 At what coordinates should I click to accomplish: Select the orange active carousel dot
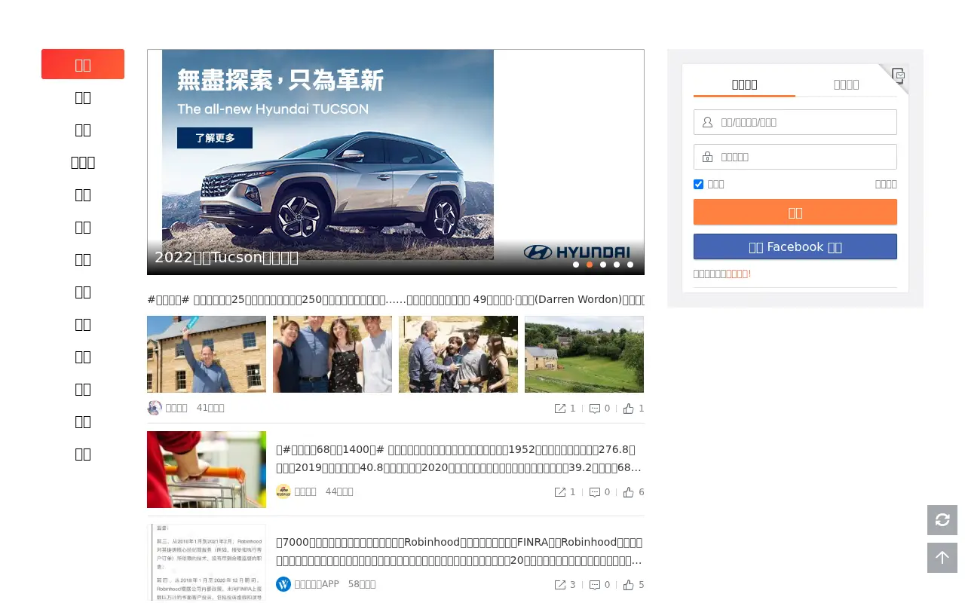click(x=590, y=265)
